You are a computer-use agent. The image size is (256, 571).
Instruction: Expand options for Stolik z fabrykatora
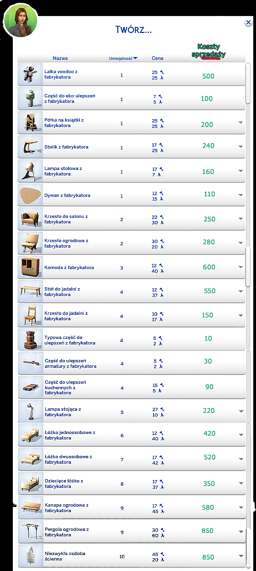coord(240,147)
